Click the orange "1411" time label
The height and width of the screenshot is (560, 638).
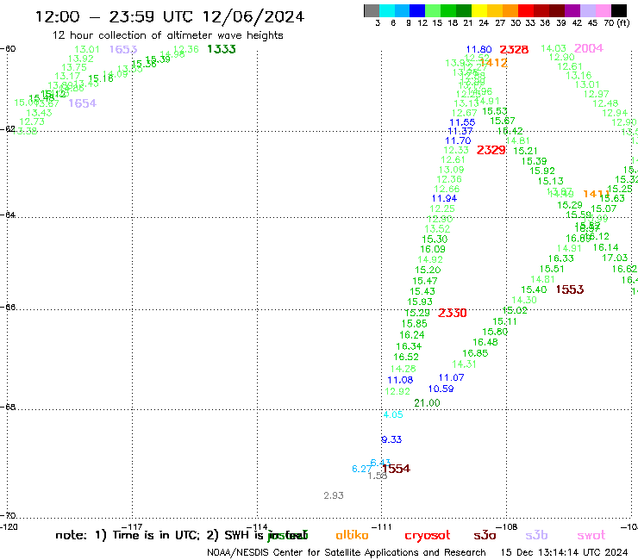coord(596,194)
